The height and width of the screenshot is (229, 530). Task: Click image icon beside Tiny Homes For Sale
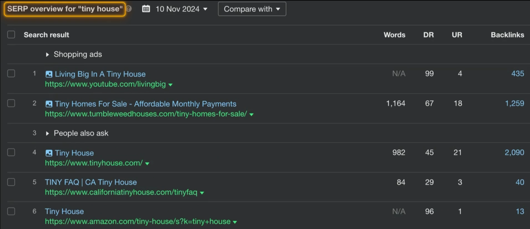tap(49, 104)
